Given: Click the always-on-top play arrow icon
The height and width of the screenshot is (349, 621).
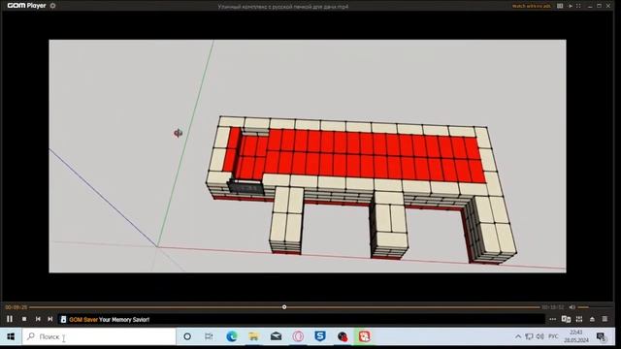Looking at the screenshot, I should pos(571,6).
